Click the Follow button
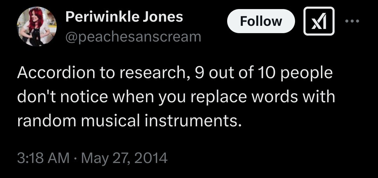378x178 pixels. pyautogui.click(x=261, y=21)
